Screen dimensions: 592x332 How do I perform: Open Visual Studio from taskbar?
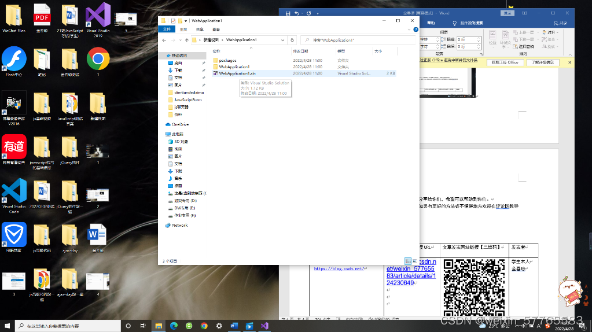264,326
